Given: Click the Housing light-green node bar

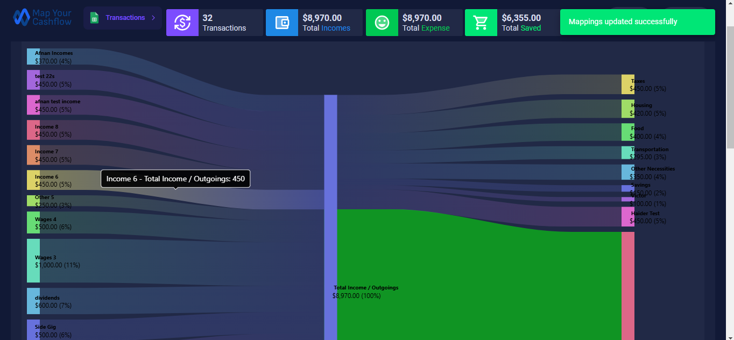Looking at the screenshot, I should pyautogui.click(x=628, y=109).
